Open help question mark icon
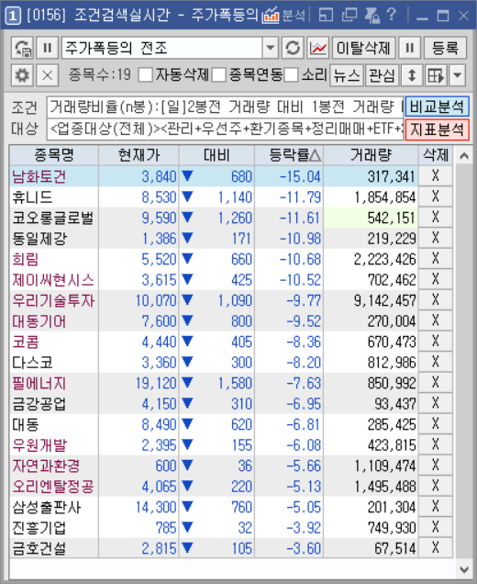477x584 pixels. 392,16
